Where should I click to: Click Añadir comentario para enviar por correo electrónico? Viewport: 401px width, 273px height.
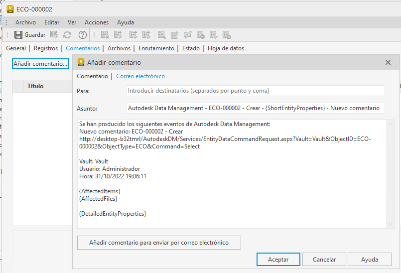159,243
